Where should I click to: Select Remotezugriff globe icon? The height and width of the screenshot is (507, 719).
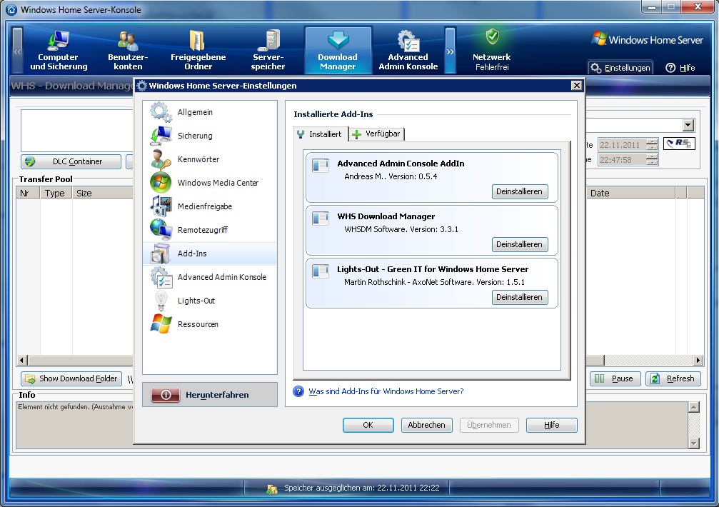161,230
